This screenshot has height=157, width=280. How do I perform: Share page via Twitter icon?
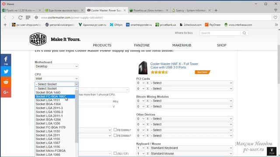click(6, 72)
